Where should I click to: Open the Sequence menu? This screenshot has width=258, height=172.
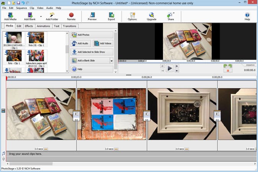click(21, 8)
